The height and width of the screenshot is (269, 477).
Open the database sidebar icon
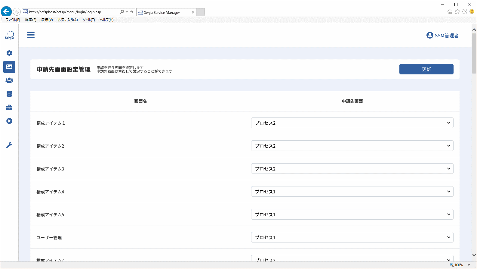click(9, 94)
